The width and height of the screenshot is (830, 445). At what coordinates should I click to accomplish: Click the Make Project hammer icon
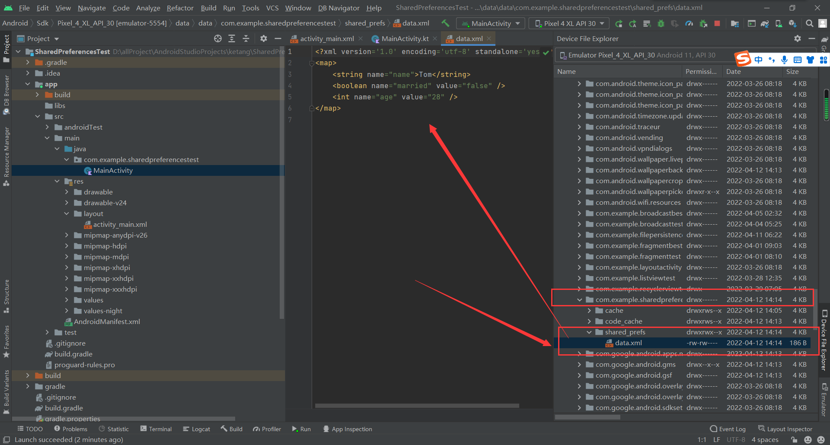(445, 23)
